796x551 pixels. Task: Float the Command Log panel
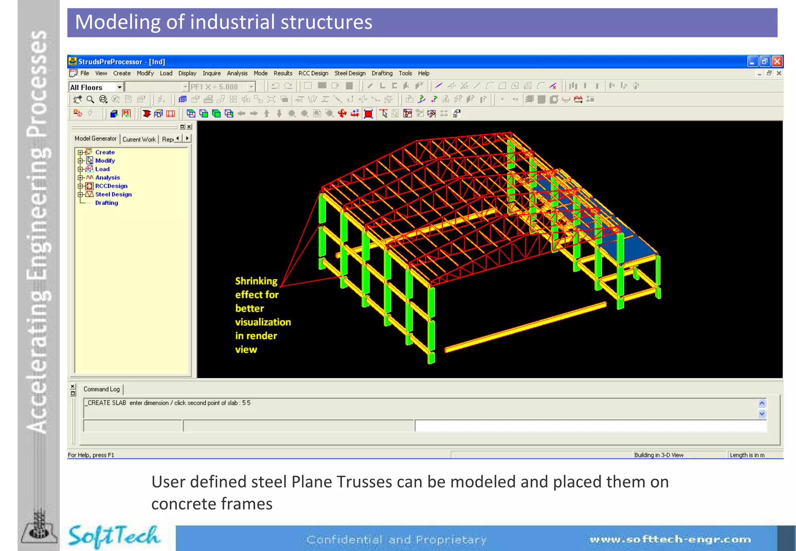pos(73,393)
